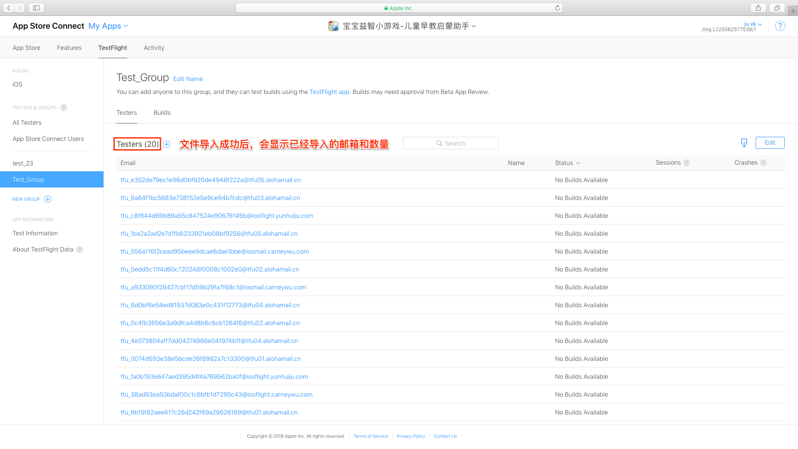
Task: Click the Name column header
Action: (x=516, y=163)
